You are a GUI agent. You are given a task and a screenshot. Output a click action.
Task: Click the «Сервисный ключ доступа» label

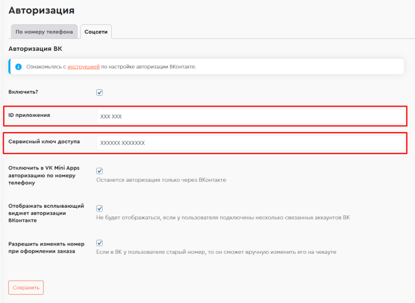(x=44, y=142)
